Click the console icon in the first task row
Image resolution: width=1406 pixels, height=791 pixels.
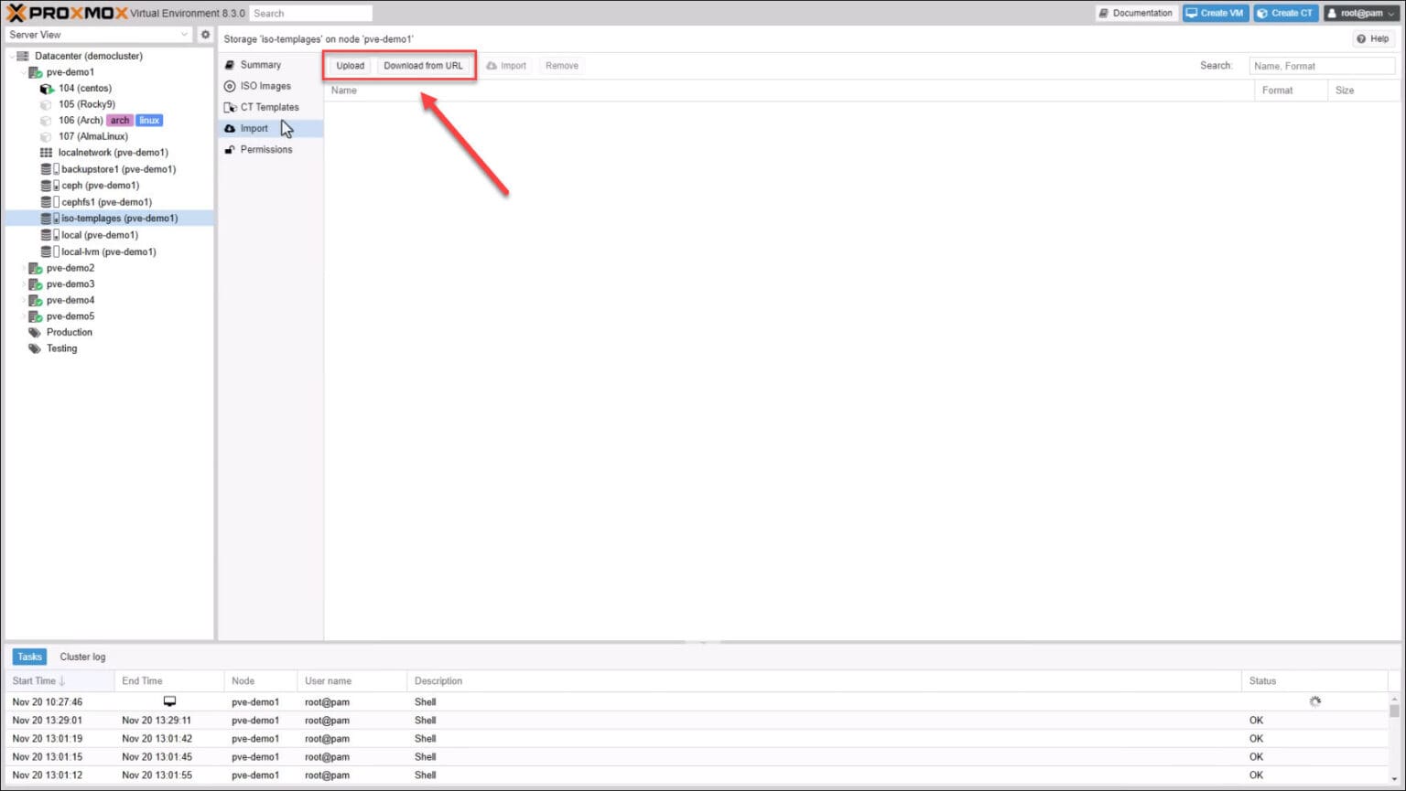[x=169, y=700]
